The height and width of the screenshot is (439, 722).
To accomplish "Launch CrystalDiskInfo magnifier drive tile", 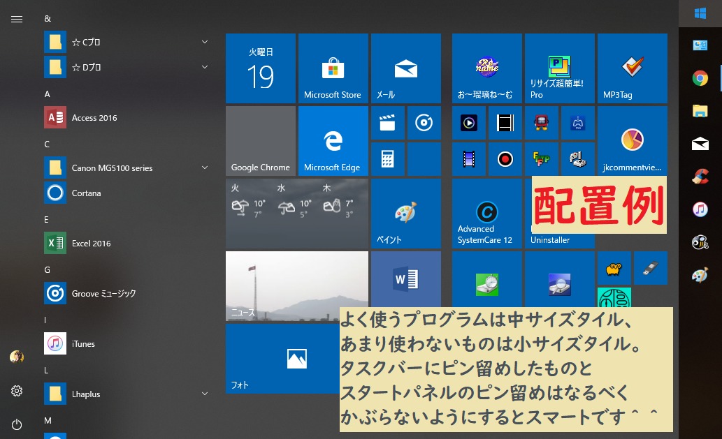I will coord(559,279).
